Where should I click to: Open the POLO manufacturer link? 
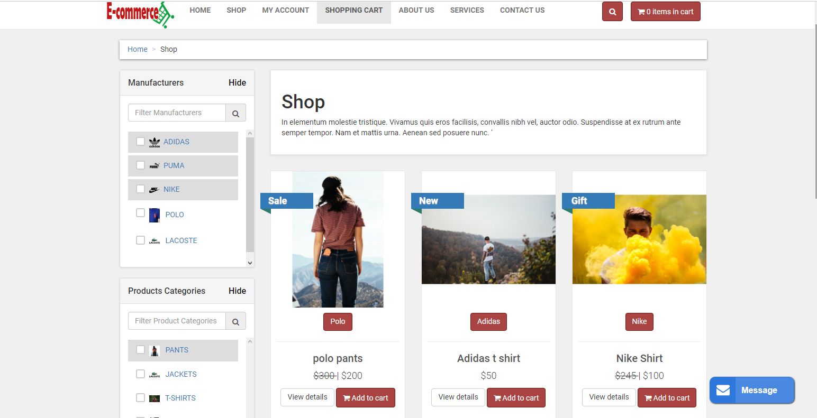tap(175, 215)
